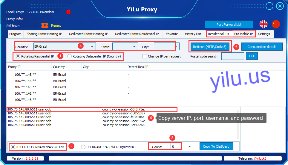Select proxy line with session-3cc13266

tap(76, 125)
